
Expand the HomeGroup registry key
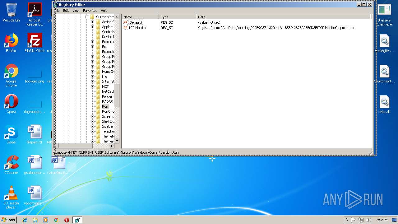pyautogui.click(x=92, y=72)
